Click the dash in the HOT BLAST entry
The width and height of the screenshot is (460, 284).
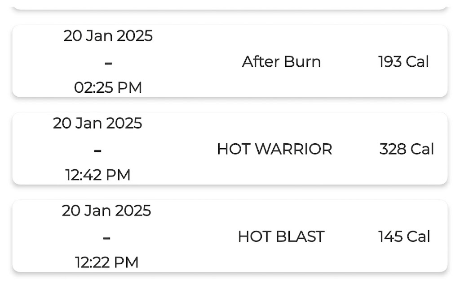click(106, 238)
